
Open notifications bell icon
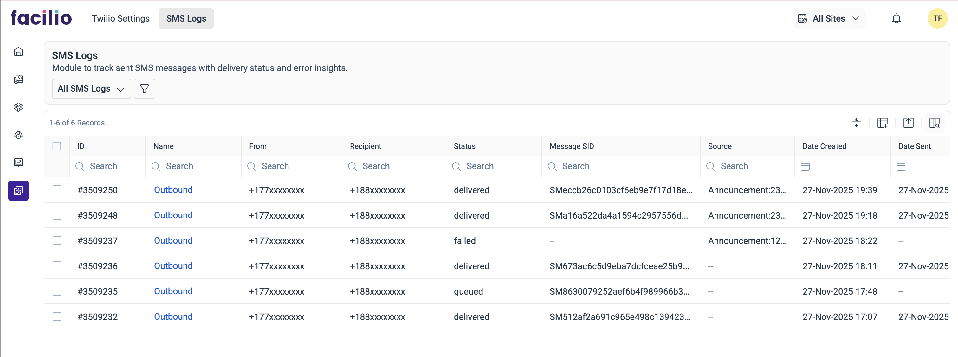pos(896,19)
